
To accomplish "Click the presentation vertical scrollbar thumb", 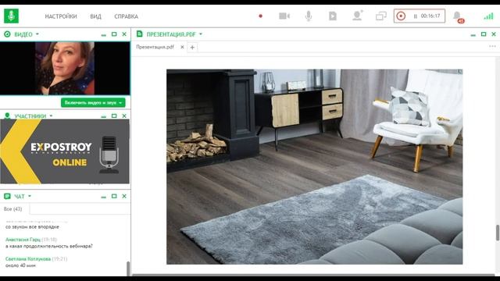I will [498, 233].
